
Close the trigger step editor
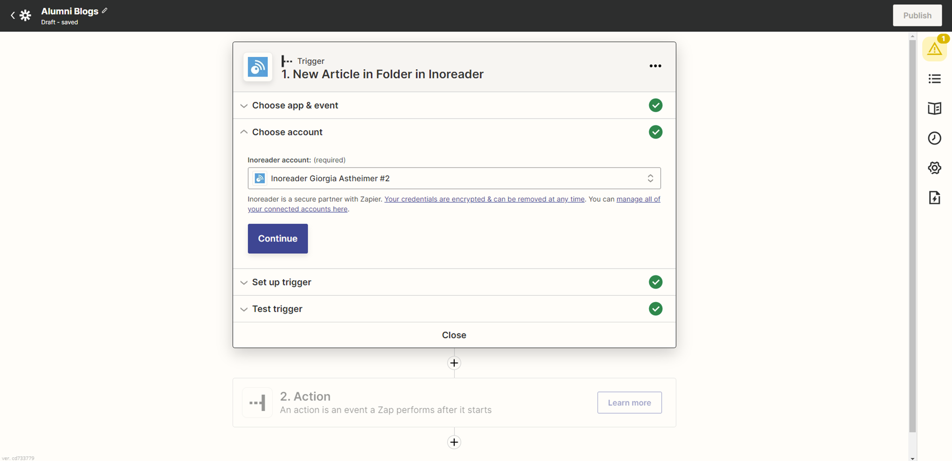(454, 335)
